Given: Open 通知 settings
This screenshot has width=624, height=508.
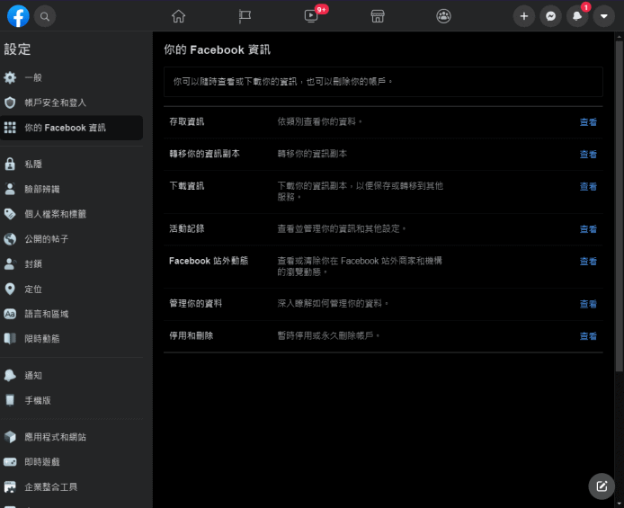Looking at the screenshot, I should point(72,375).
